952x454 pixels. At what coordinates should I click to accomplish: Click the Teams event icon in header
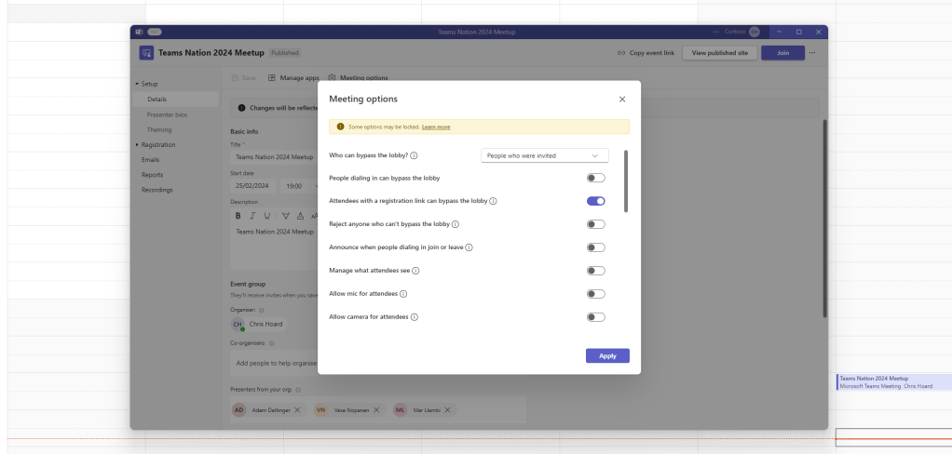[x=146, y=53]
